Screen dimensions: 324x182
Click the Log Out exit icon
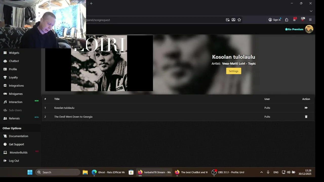point(5,161)
